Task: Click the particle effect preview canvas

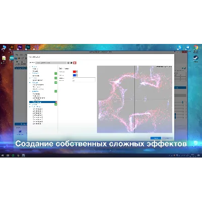Action: pyautogui.click(x=134, y=99)
